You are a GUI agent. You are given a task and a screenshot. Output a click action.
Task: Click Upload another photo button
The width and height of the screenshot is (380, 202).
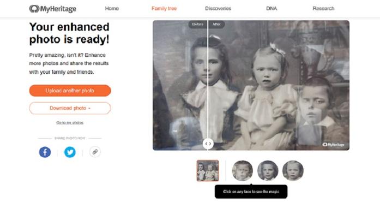[x=70, y=91]
